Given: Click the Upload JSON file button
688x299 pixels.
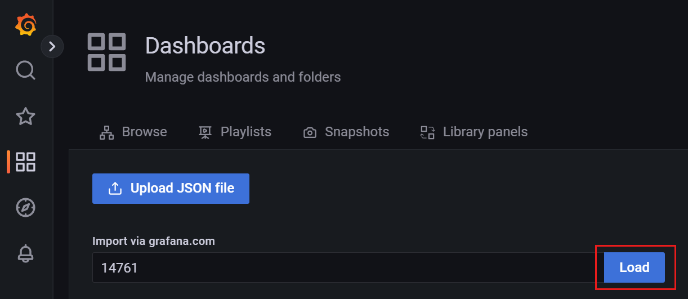Looking at the screenshot, I should 171,189.
